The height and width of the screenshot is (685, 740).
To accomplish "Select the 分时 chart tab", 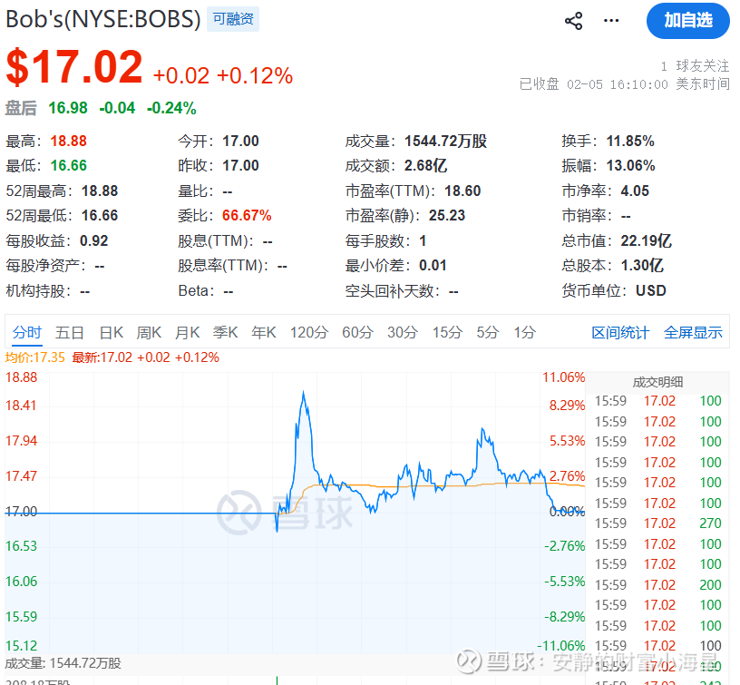I will point(27,332).
